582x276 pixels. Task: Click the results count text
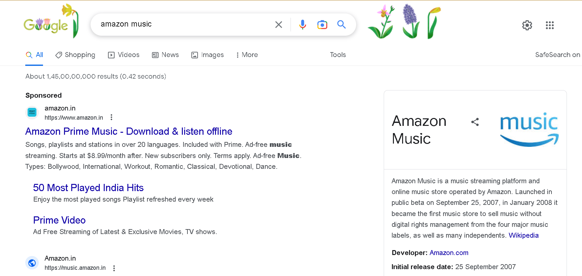click(x=96, y=76)
